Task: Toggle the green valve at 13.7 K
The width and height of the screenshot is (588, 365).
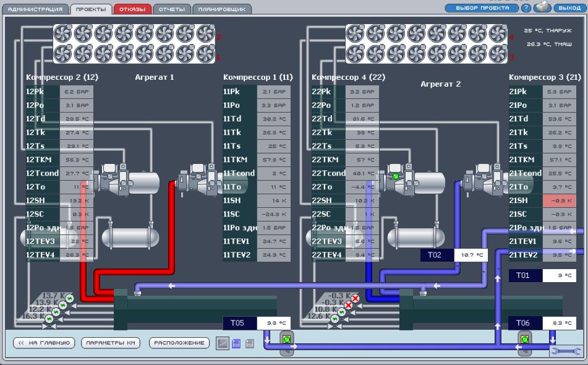Action: point(70,299)
